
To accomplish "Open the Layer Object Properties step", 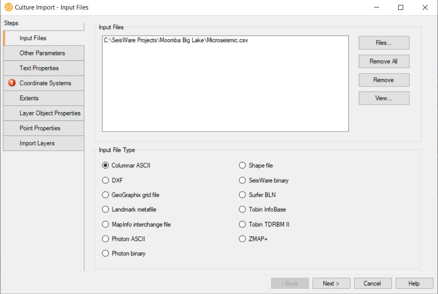I will [x=50, y=113].
